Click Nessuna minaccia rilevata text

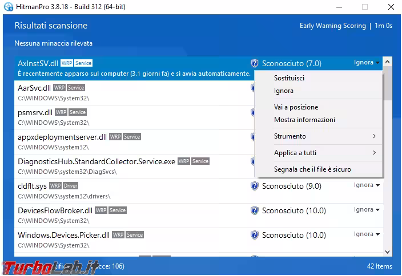53,43
